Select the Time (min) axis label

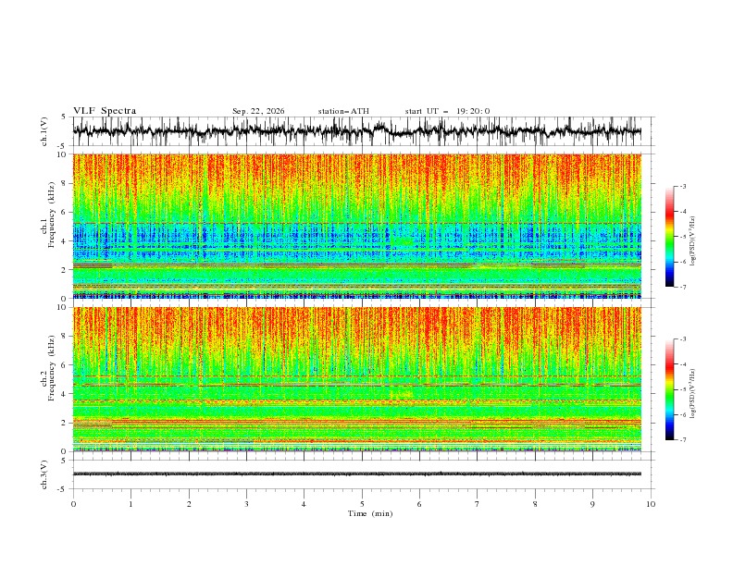point(370,513)
